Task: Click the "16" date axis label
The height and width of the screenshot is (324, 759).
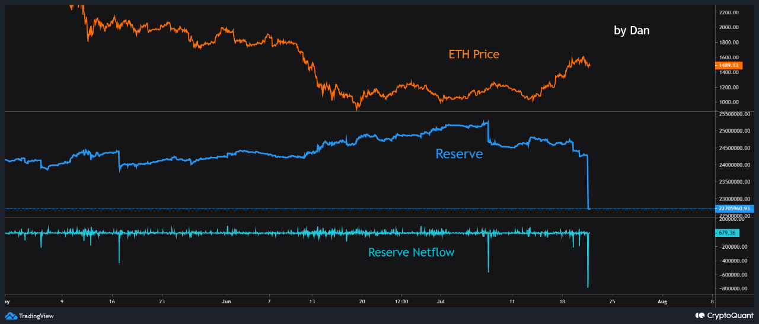Action: pyautogui.click(x=112, y=301)
